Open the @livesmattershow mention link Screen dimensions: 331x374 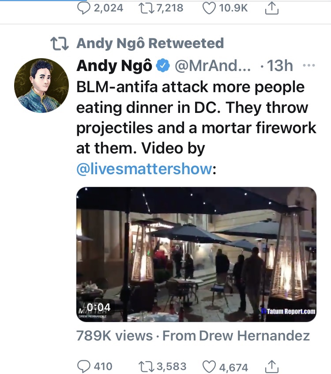[x=144, y=168]
